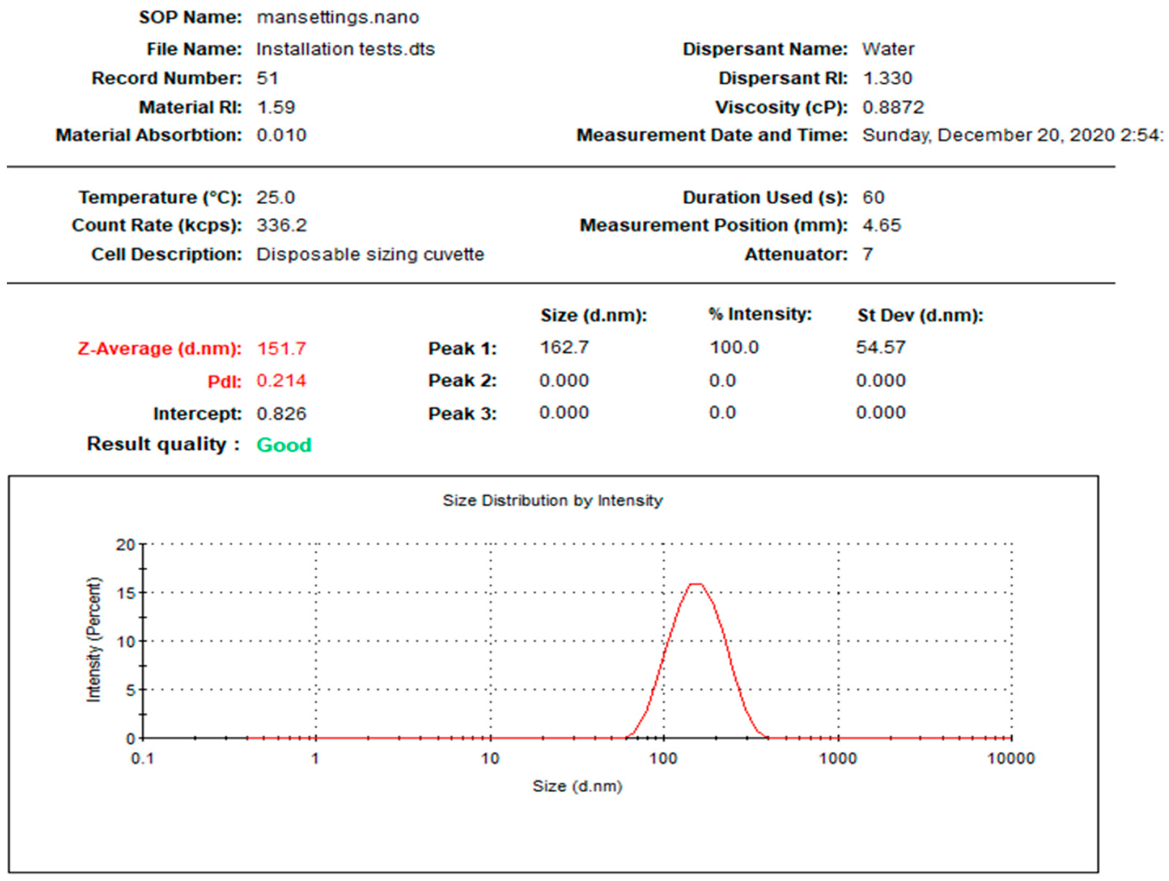Click the Z-Average value 151.7
Screen dimensions: 1169x881
pos(281,348)
